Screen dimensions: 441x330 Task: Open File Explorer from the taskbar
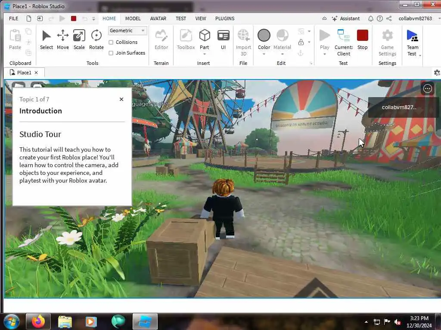(65, 321)
